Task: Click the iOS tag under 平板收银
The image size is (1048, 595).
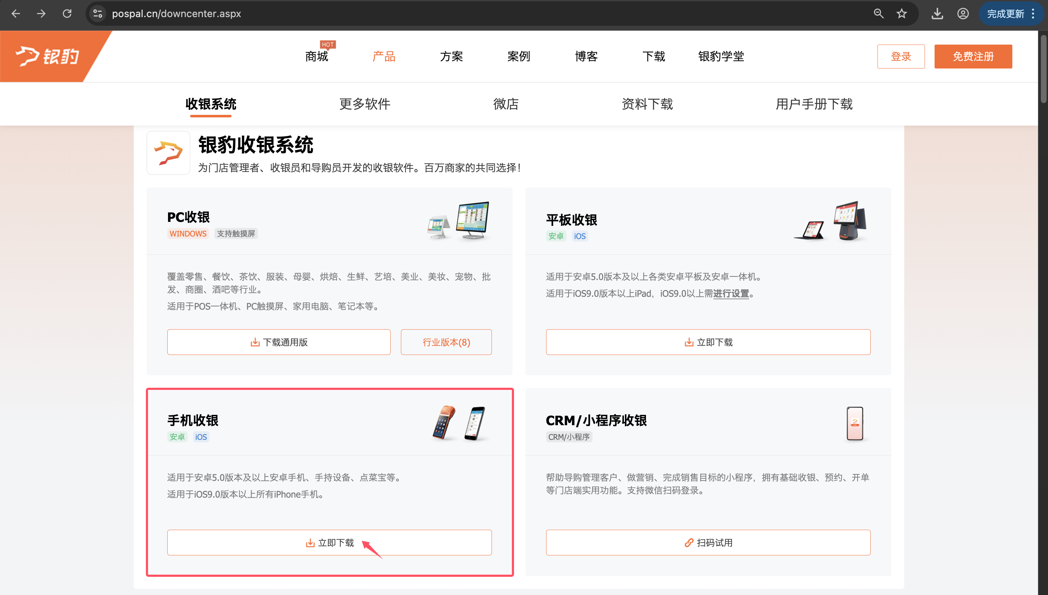Action: 579,236
